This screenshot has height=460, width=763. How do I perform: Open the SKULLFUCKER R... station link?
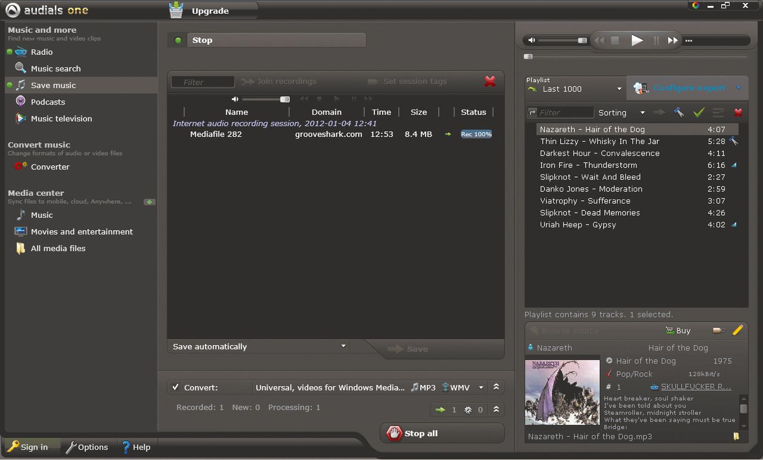[696, 387]
